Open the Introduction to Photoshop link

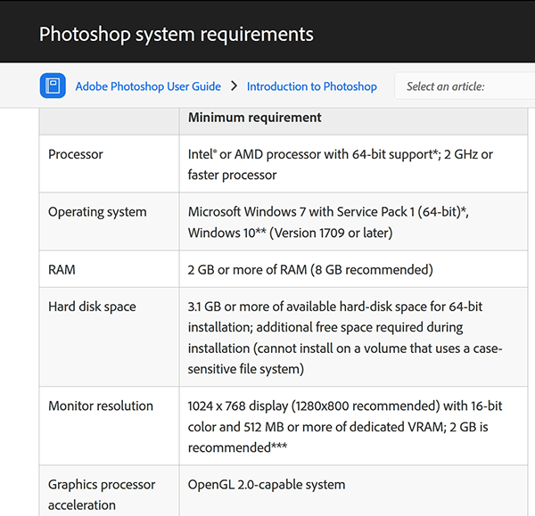tap(311, 86)
